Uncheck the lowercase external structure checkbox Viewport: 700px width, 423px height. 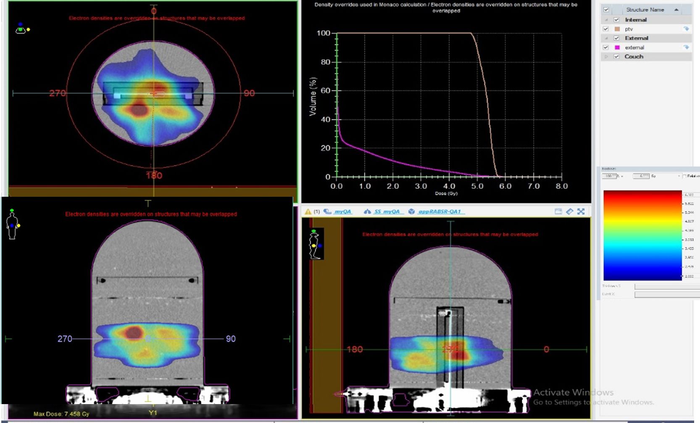(x=605, y=48)
